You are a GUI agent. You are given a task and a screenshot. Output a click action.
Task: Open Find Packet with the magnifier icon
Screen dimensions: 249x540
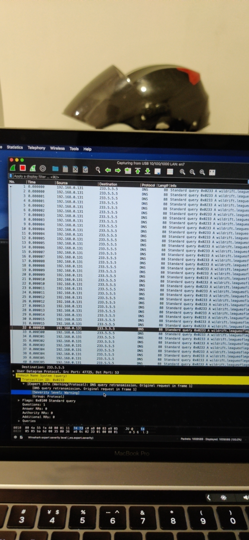(98, 170)
